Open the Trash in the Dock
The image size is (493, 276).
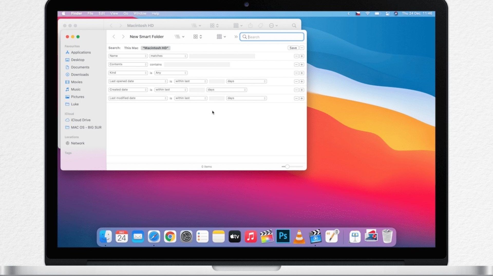coord(387,236)
